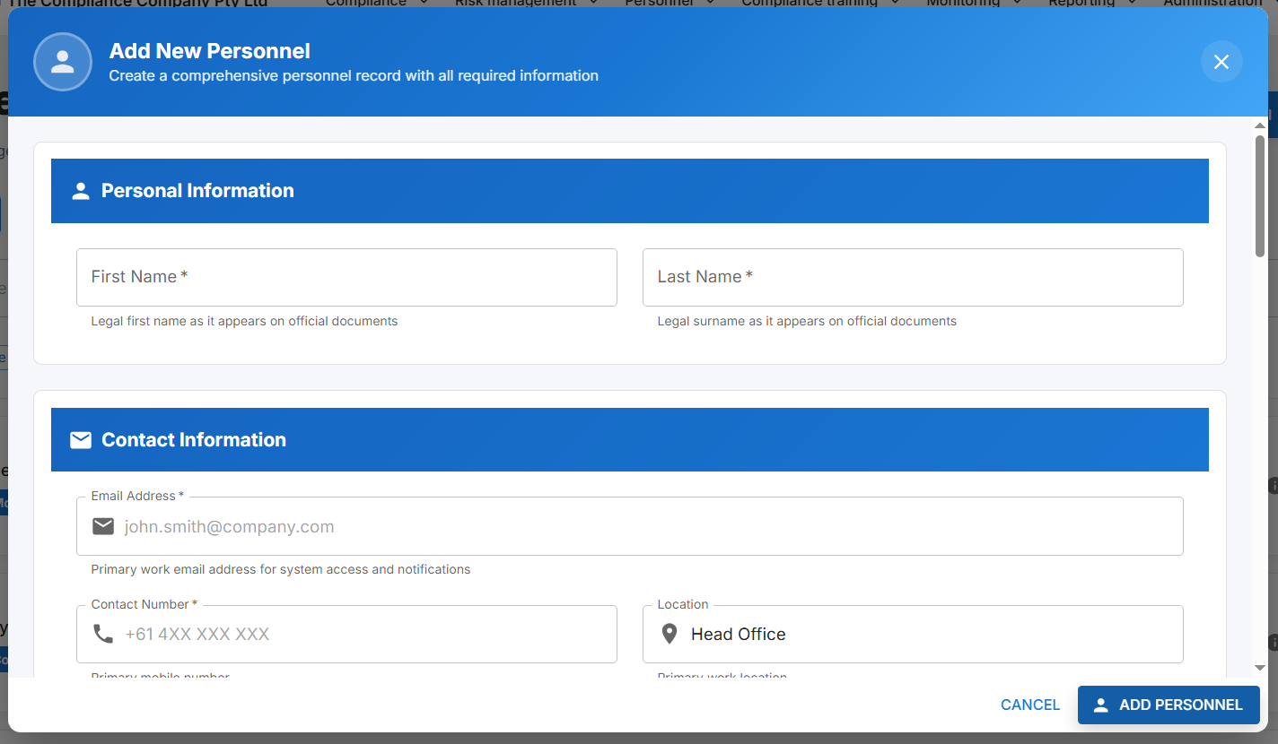Viewport: 1278px width, 744px height.
Task: Click the scroll up arrow of the dialog
Action: pos(1260,125)
